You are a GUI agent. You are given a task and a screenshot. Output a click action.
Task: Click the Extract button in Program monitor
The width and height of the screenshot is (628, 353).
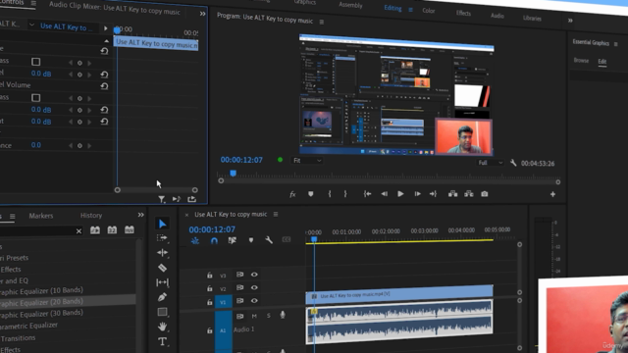click(469, 194)
